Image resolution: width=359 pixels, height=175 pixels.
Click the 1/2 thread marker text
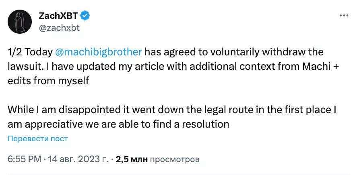(15, 52)
